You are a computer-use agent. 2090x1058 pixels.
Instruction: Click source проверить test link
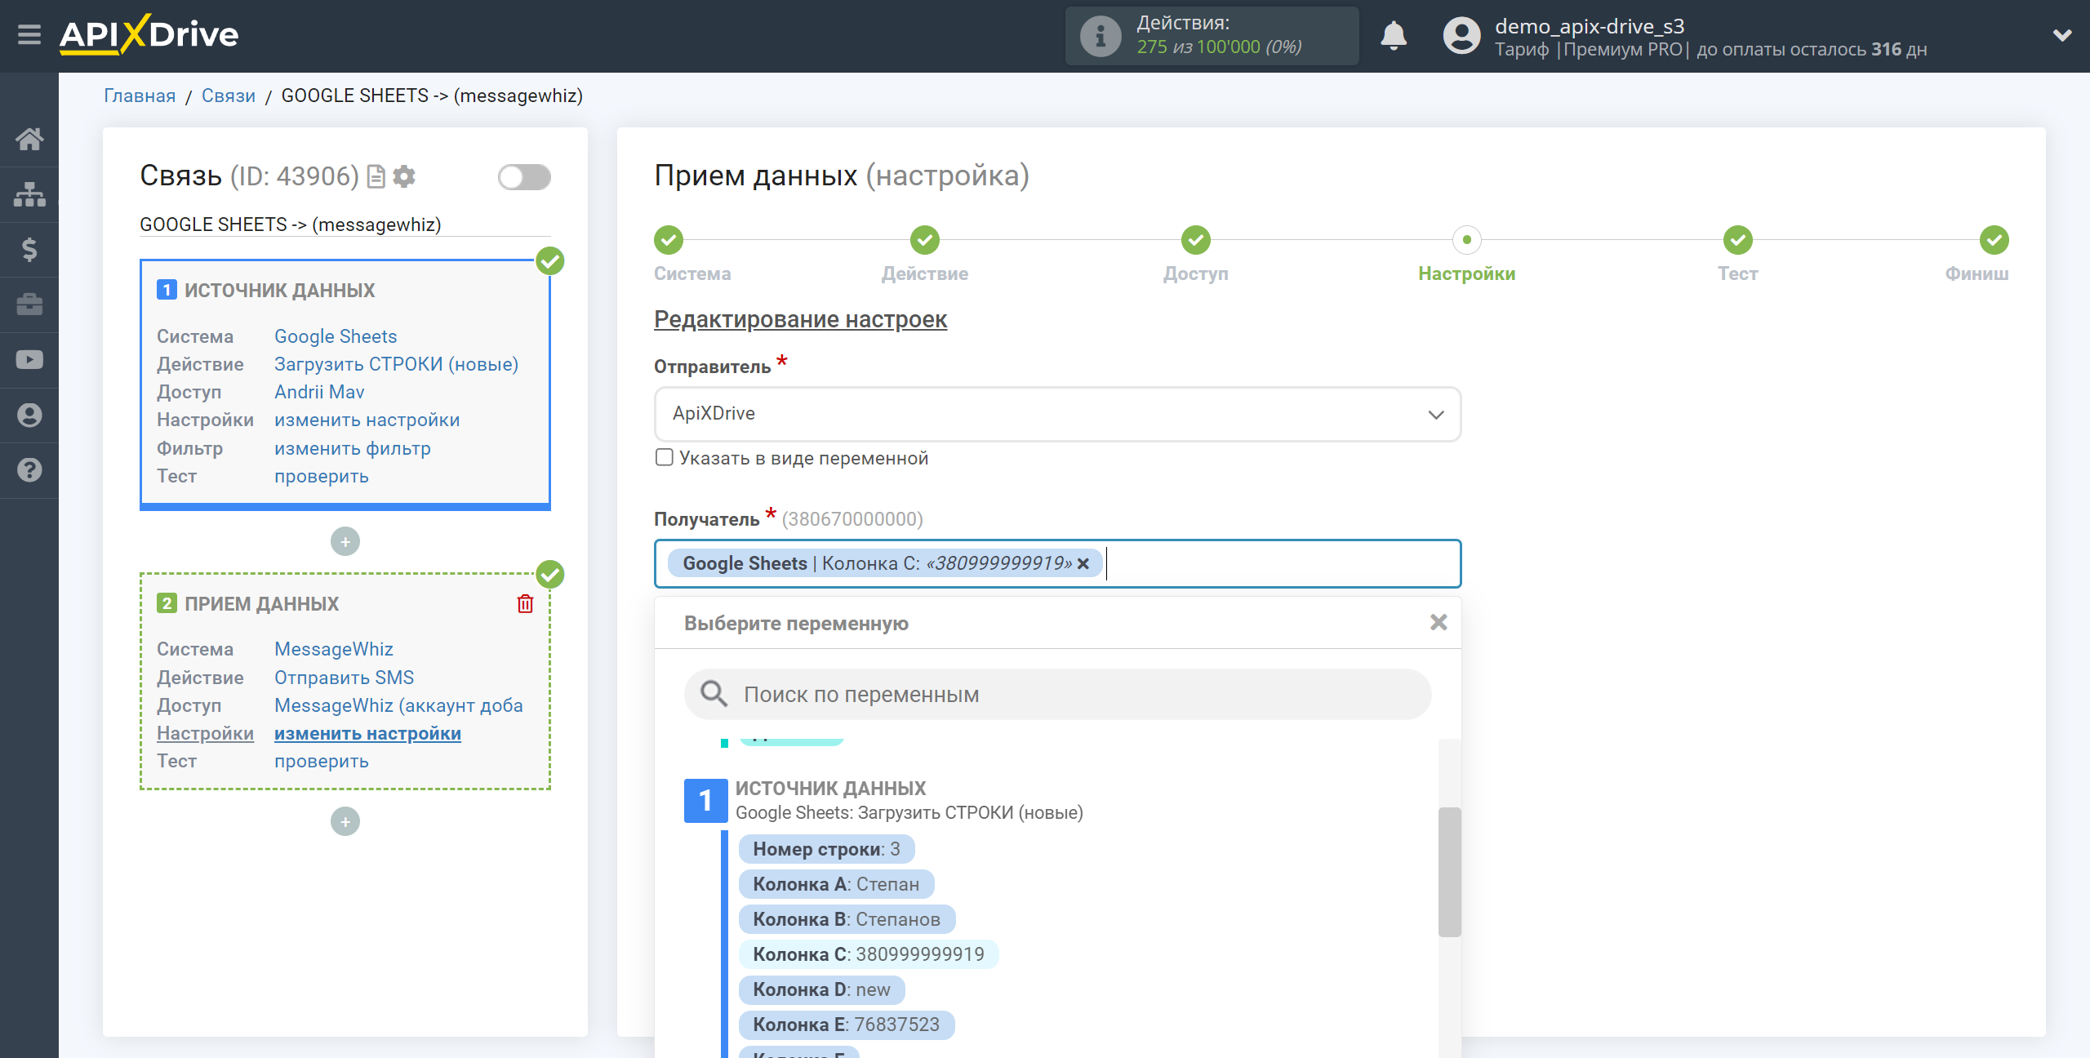coord(321,476)
